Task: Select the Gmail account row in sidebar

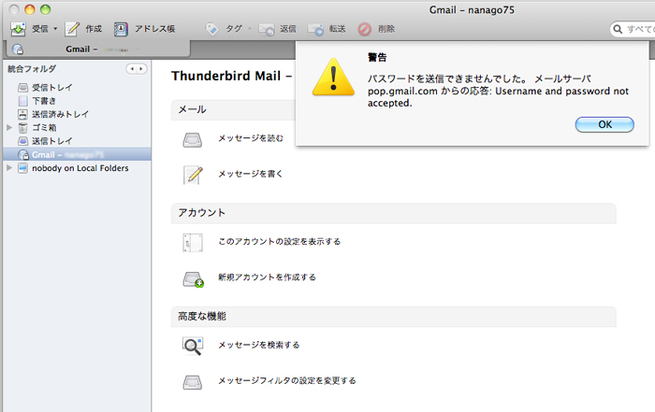Action: pos(77,154)
